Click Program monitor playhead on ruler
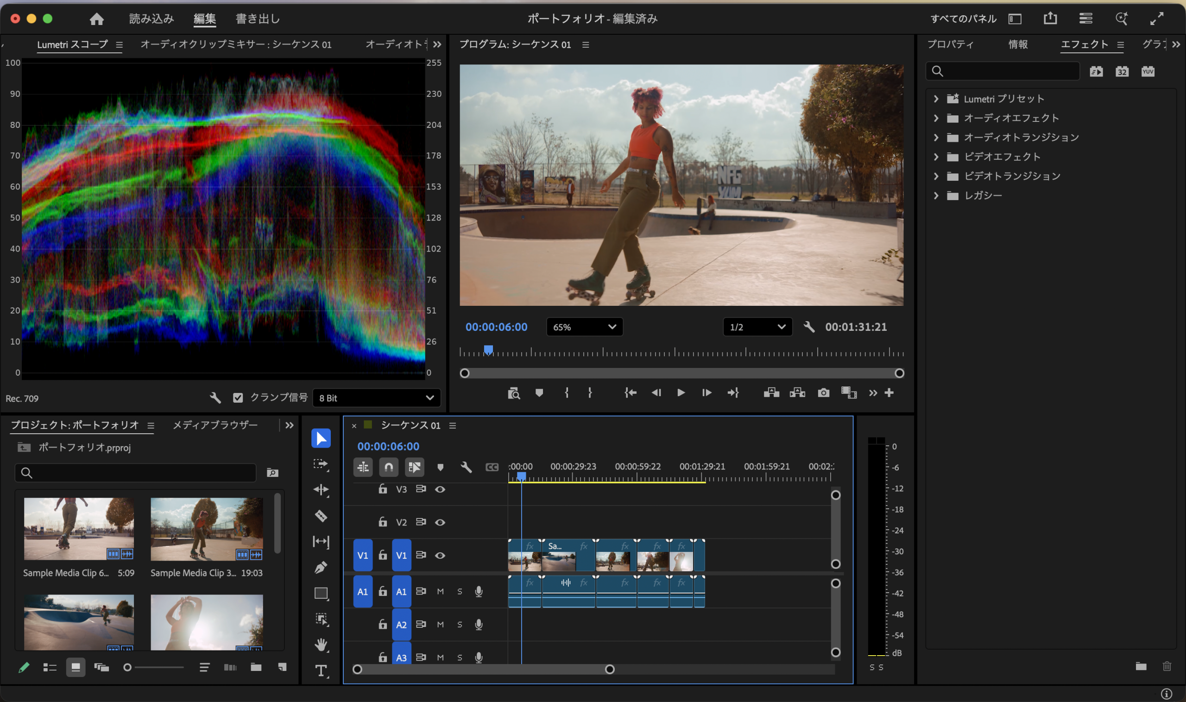Screen dimensions: 1186x702 pyautogui.click(x=488, y=349)
